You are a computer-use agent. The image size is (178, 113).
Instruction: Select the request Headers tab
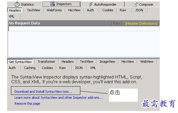point(15,10)
